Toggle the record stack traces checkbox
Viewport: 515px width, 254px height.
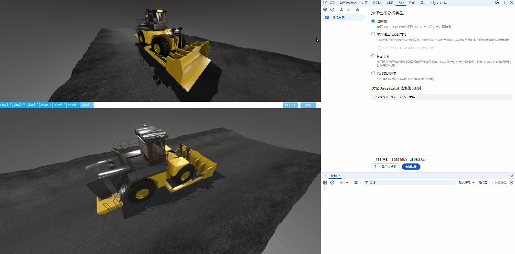coord(380,48)
